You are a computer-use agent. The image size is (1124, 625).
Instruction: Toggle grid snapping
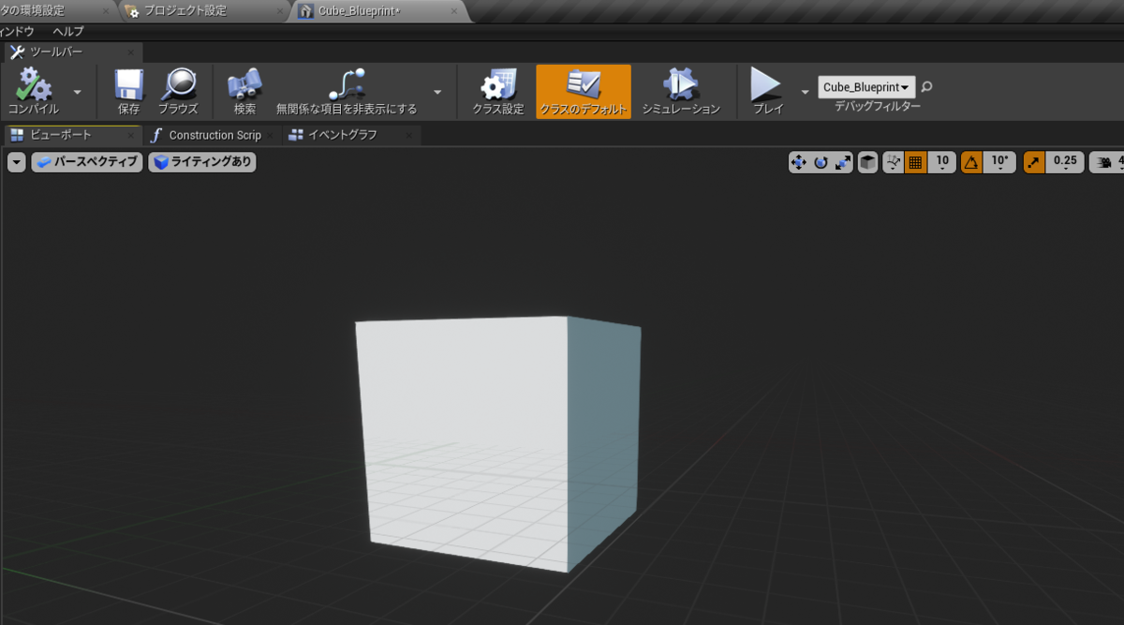915,162
